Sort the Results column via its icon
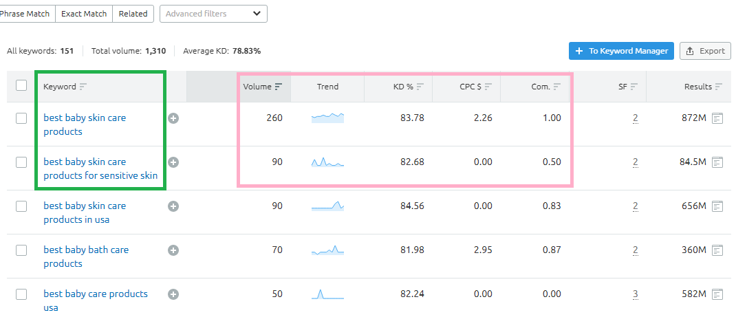Screen dimensions: 736x317 coord(719,87)
